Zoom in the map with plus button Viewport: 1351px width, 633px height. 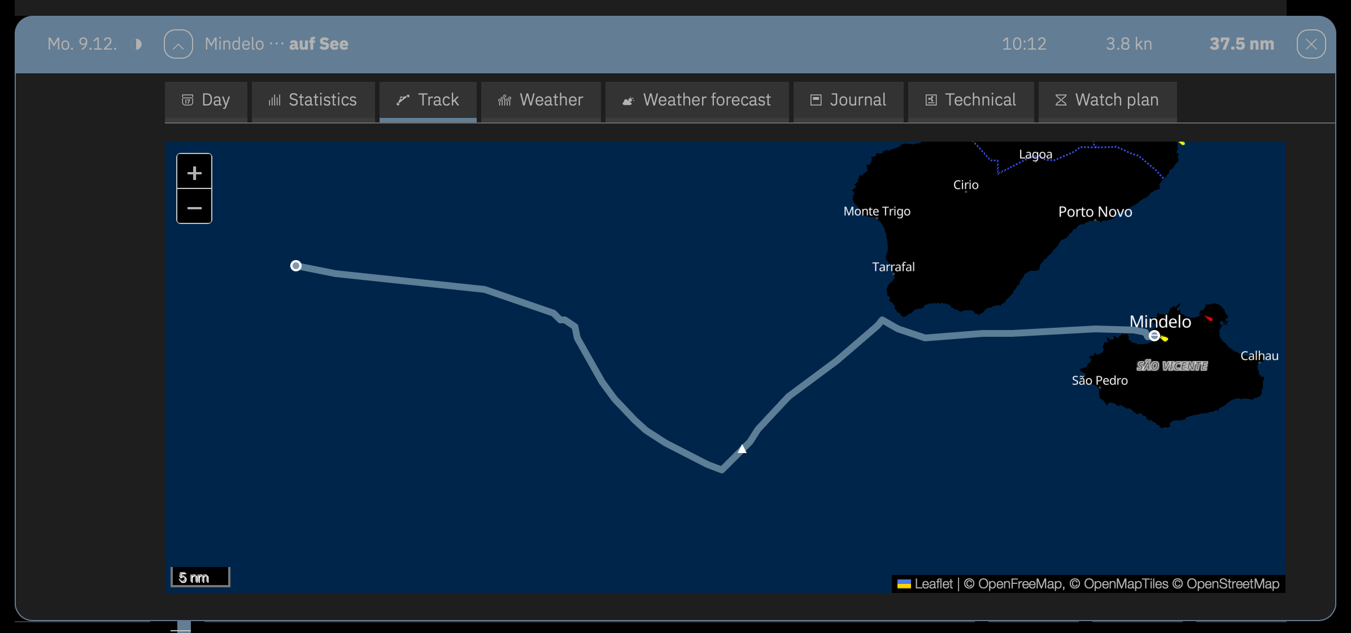(x=194, y=172)
